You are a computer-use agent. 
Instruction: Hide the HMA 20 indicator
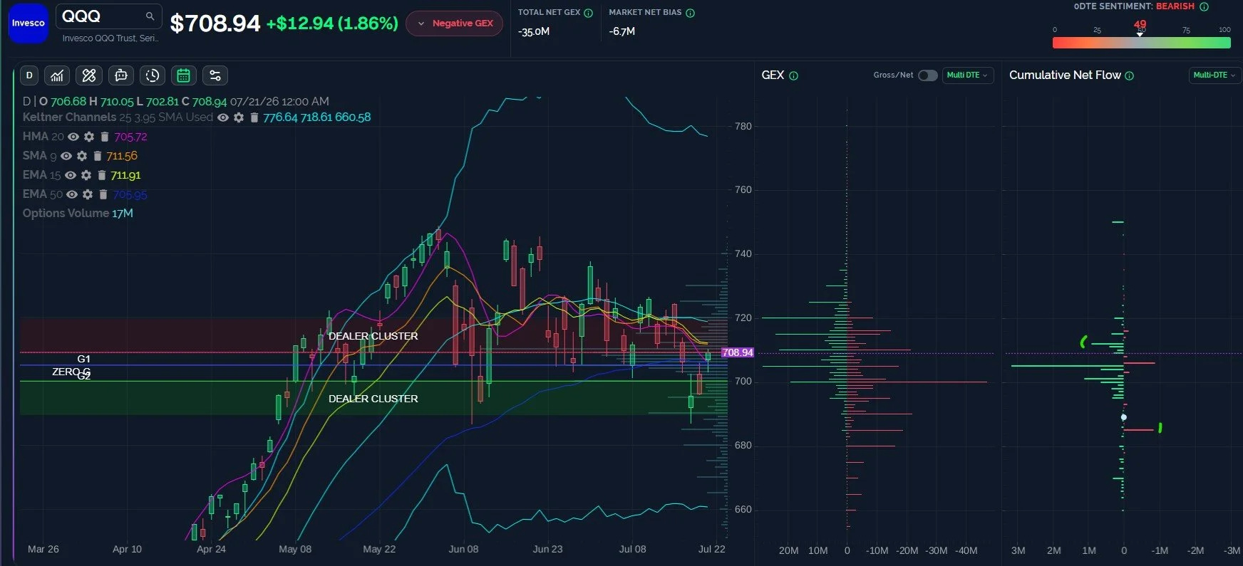coord(73,137)
